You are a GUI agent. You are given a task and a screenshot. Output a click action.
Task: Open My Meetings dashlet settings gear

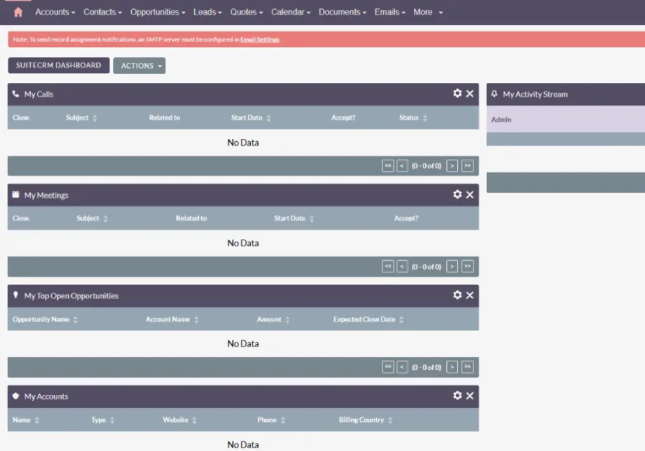[x=457, y=194]
